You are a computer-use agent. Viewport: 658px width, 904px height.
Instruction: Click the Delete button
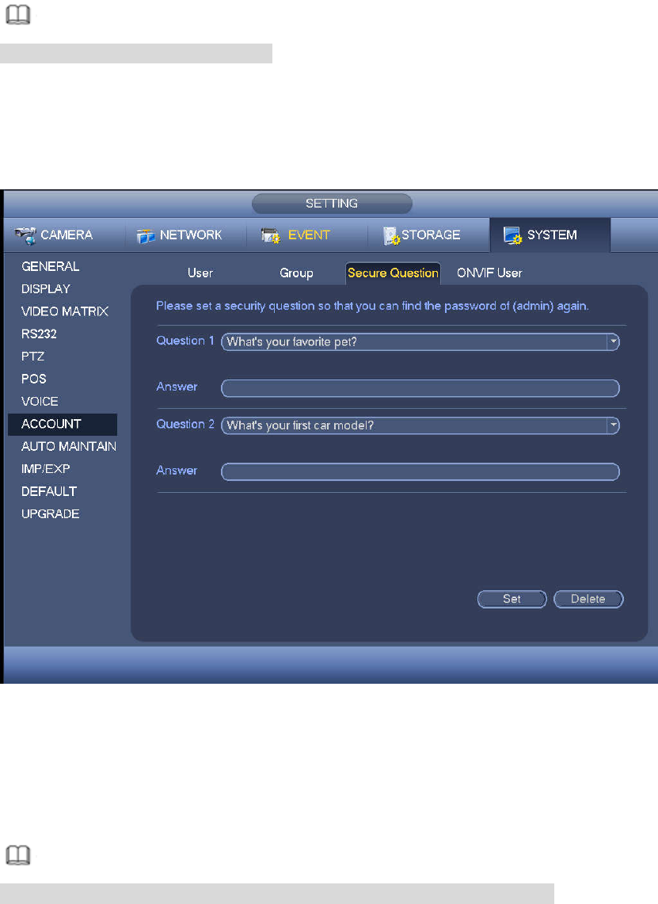click(x=588, y=599)
